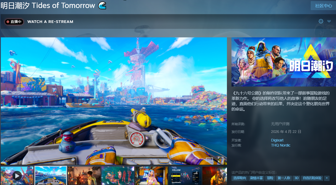336x185 pixels.
Task: Click the wave emoji next to title
Action: pyautogui.click(x=102, y=5)
